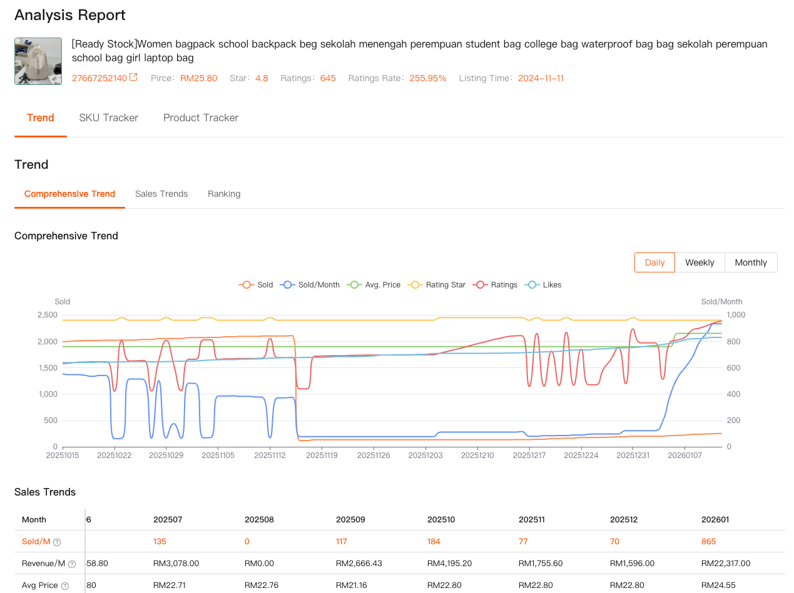This screenshot has height=593, width=794.
Task: Hide the Avg. Price legend series
Action: [374, 285]
